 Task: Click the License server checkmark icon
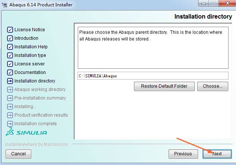tap(10, 64)
